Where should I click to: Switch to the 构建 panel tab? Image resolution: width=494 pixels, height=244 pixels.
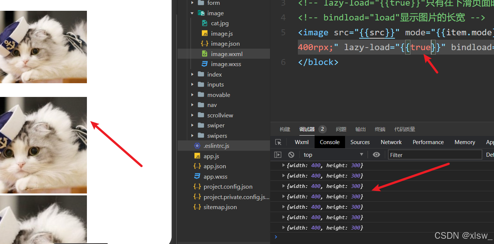click(285, 129)
